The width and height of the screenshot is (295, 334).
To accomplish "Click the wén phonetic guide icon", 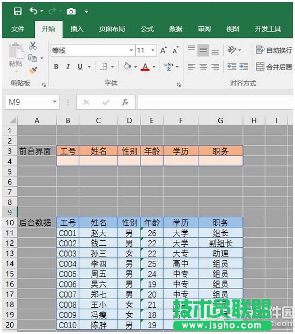I will (x=168, y=67).
